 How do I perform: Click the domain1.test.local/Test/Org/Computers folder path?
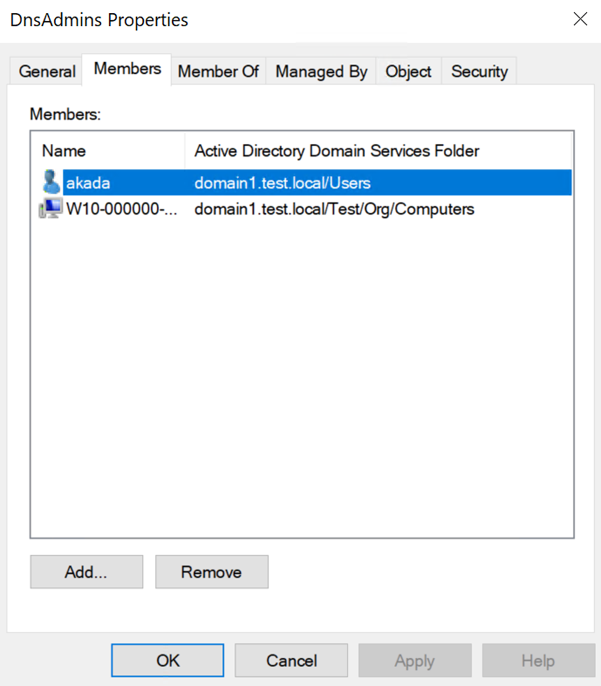(334, 209)
